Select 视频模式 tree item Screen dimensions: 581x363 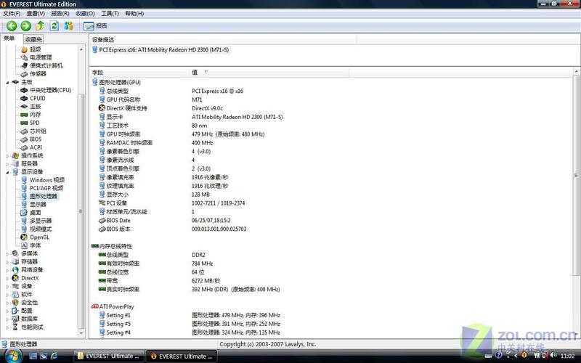click(x=41, y=229)
